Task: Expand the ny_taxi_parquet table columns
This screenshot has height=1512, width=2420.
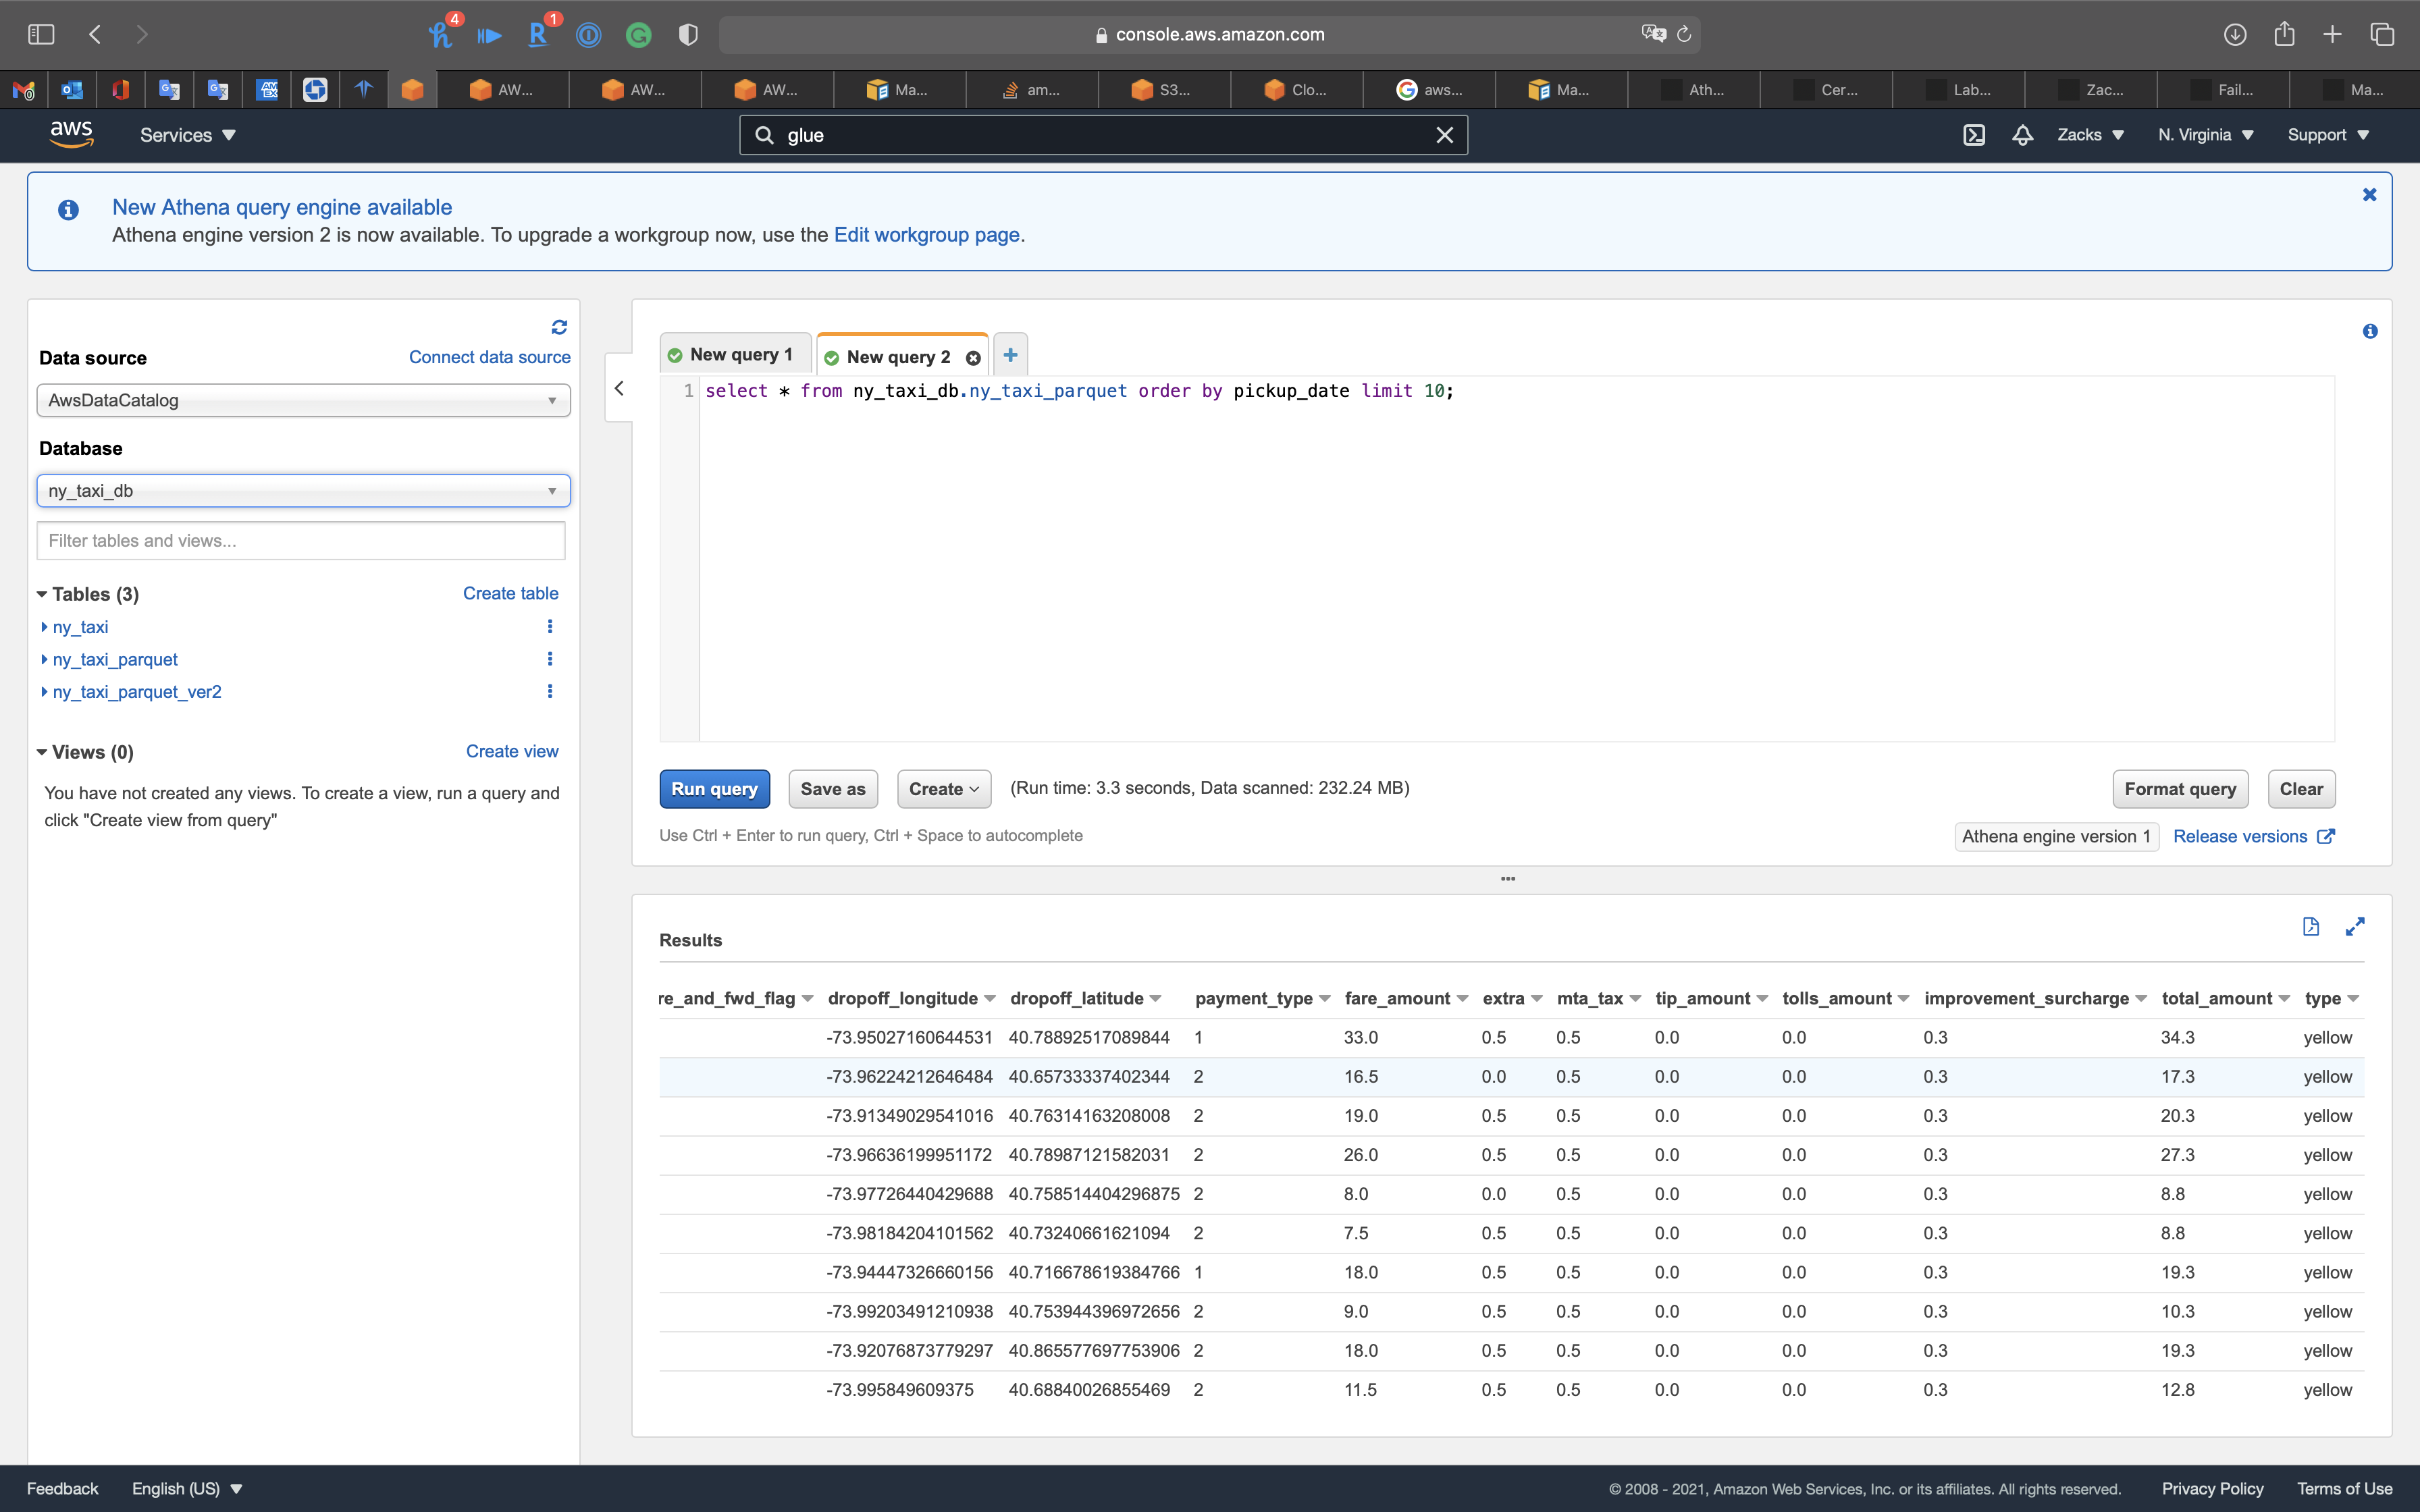Action: (x=44, y=660)
